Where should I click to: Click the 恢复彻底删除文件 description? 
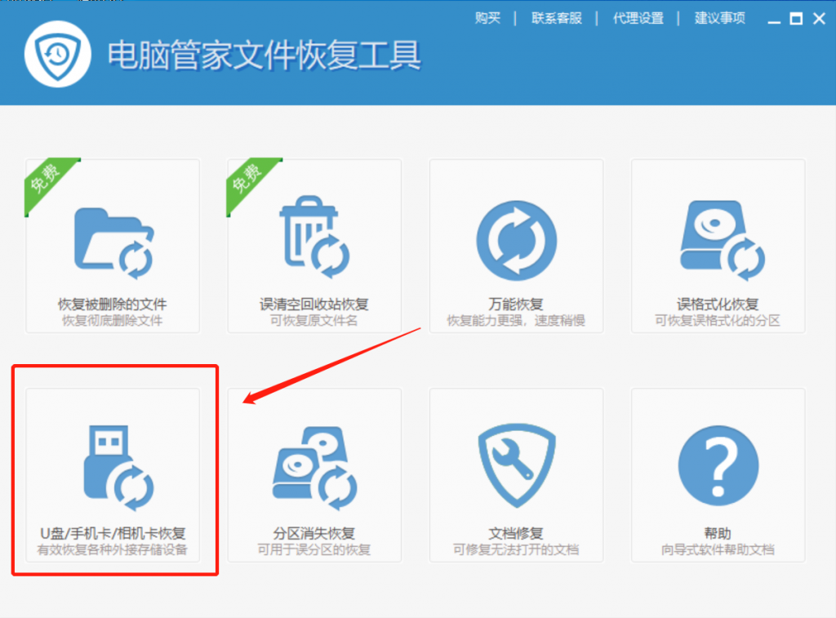click(113, 321)
